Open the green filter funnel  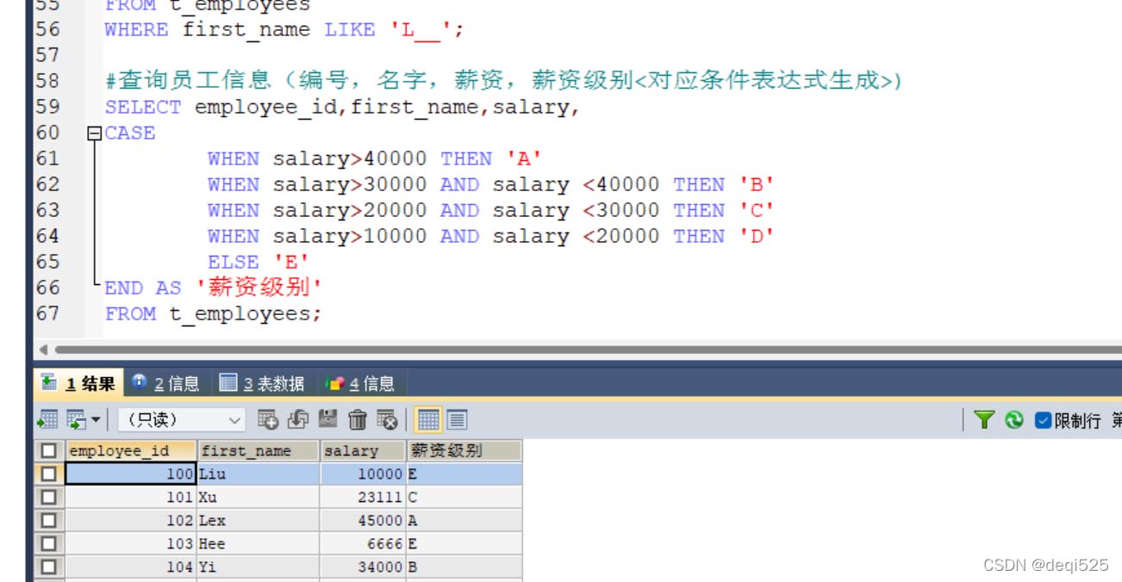pos(983,419)
